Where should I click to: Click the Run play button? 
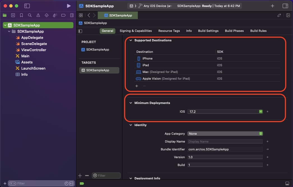(69, 6)
